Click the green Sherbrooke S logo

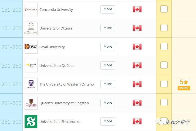pos(31,122)
